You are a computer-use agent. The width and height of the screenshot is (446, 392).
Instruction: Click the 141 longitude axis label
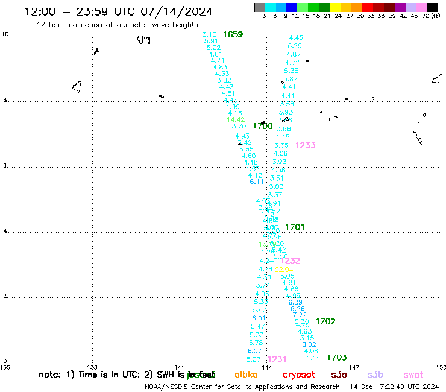179,367
